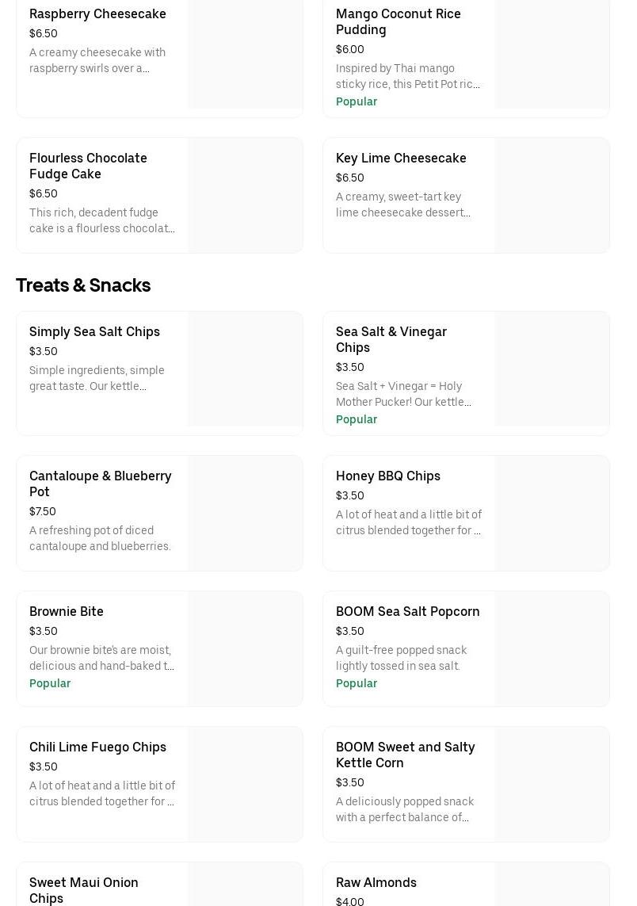Click the Treats & Snacks section heading
Screen dimensions: 637x906
(x=83, y=285)
